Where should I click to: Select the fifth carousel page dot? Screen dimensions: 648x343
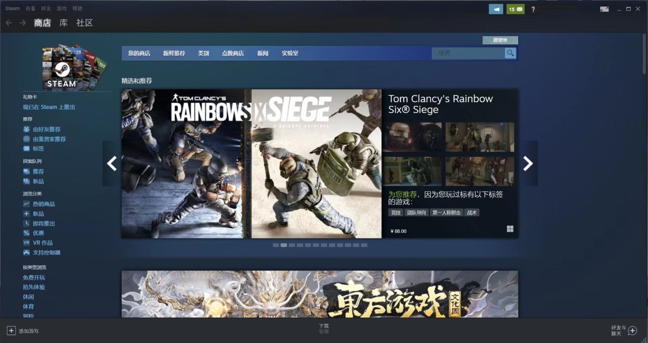click(308, 245)
